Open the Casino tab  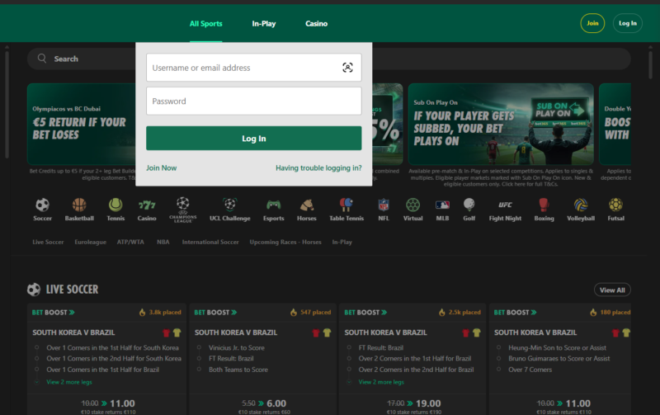[x=317, y=24]
